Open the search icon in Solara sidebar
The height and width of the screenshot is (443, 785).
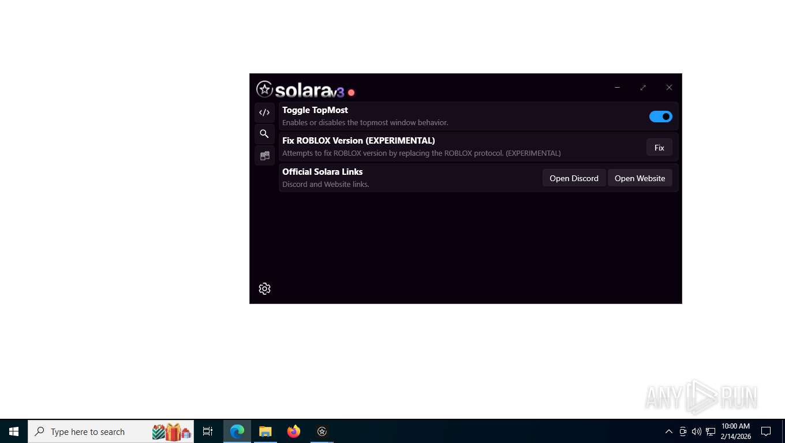point(264,134)
